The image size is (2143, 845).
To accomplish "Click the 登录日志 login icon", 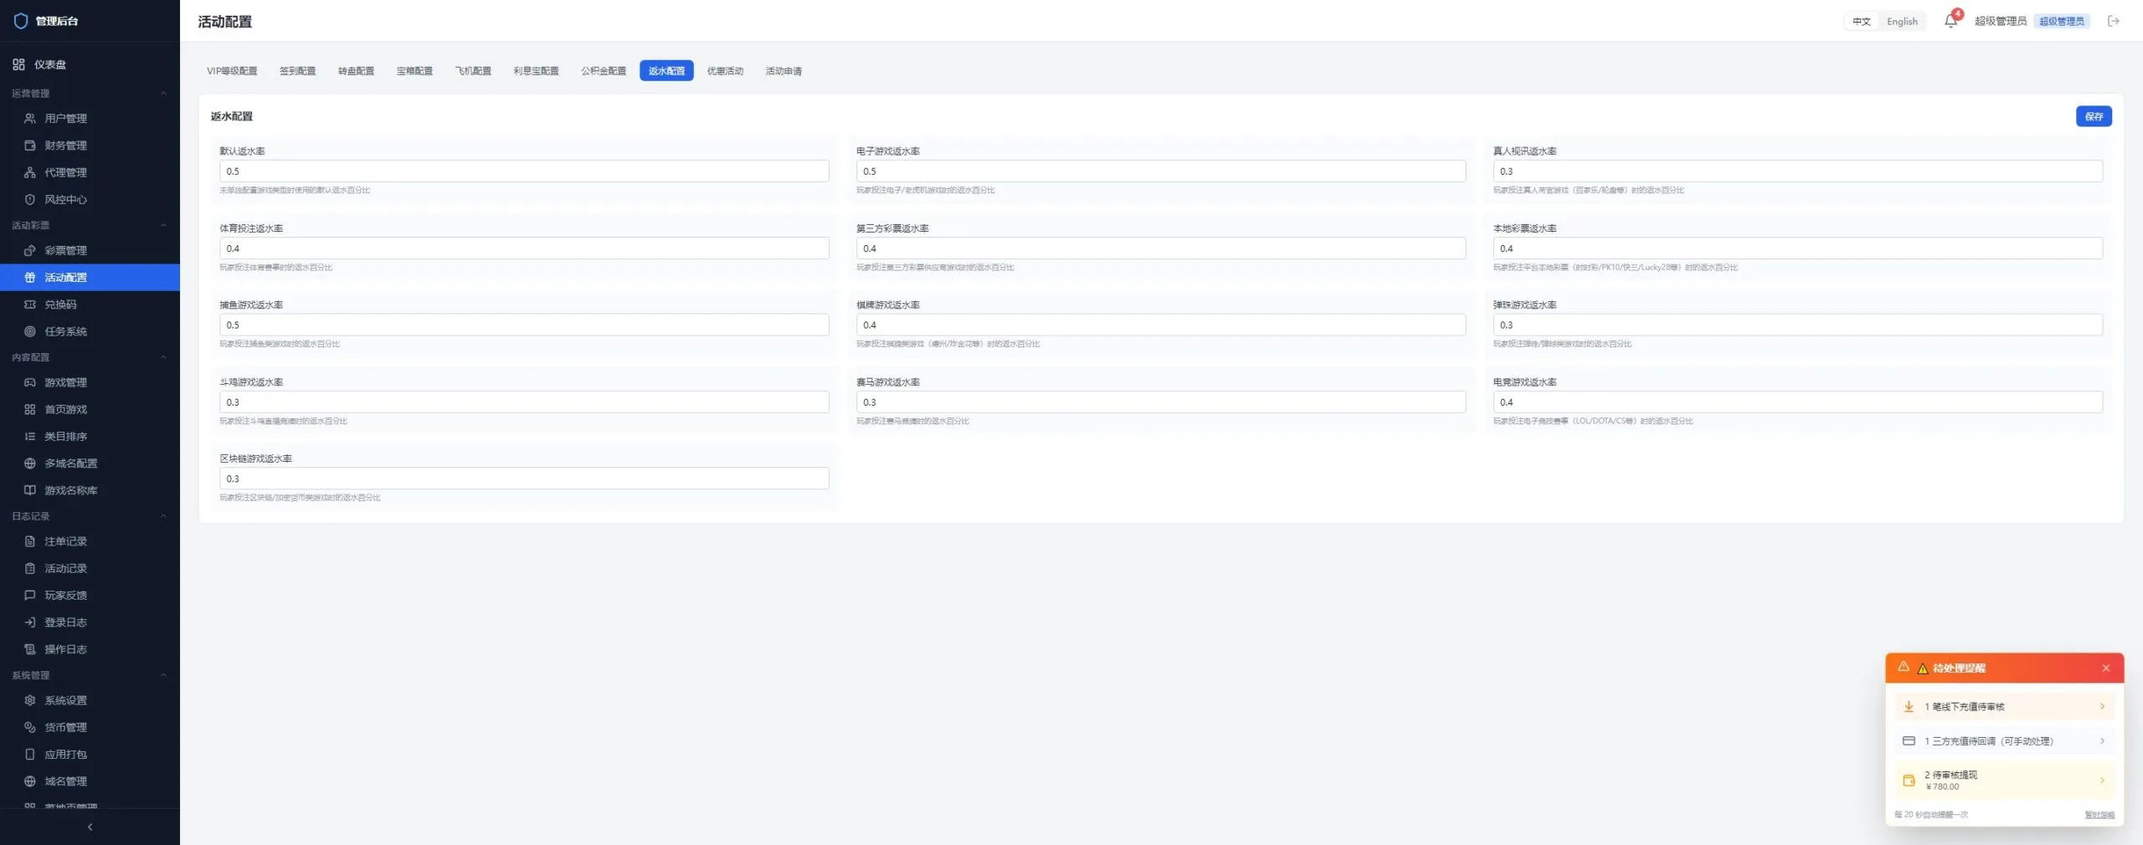I will 30,622.
